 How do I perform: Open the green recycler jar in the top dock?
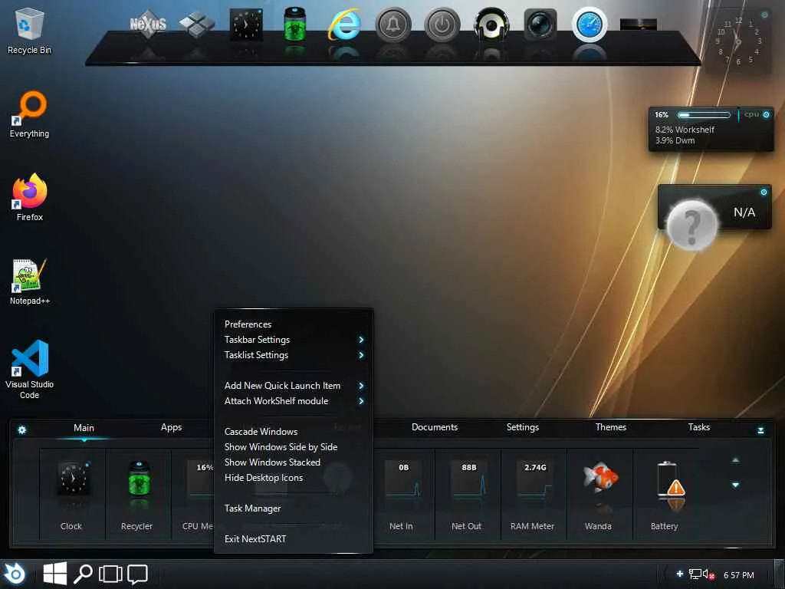(x=295, y=24)
